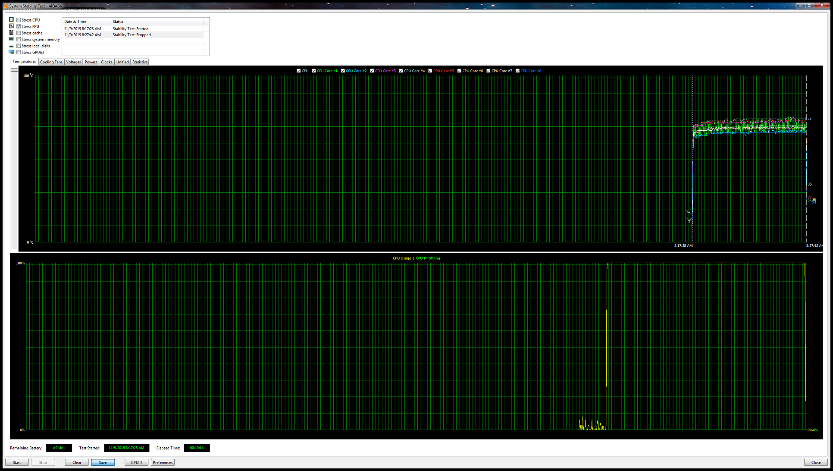This screenshot has width=833, height=471.
Task: Click the cache chip icon beside Stress cache
Action: [x=11, y=32]
